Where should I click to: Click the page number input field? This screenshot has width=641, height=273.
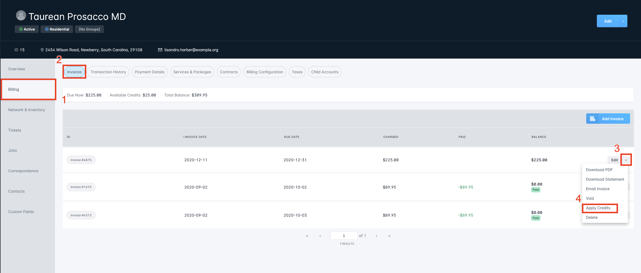(344, 236)
